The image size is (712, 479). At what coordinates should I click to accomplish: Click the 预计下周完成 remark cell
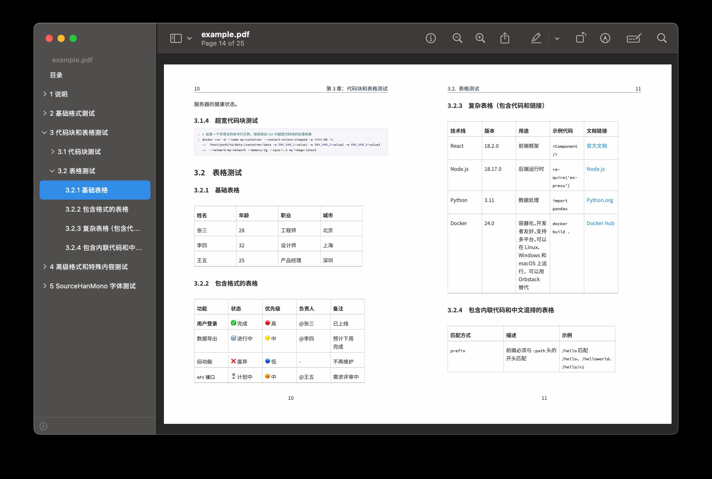click(347, 341)
